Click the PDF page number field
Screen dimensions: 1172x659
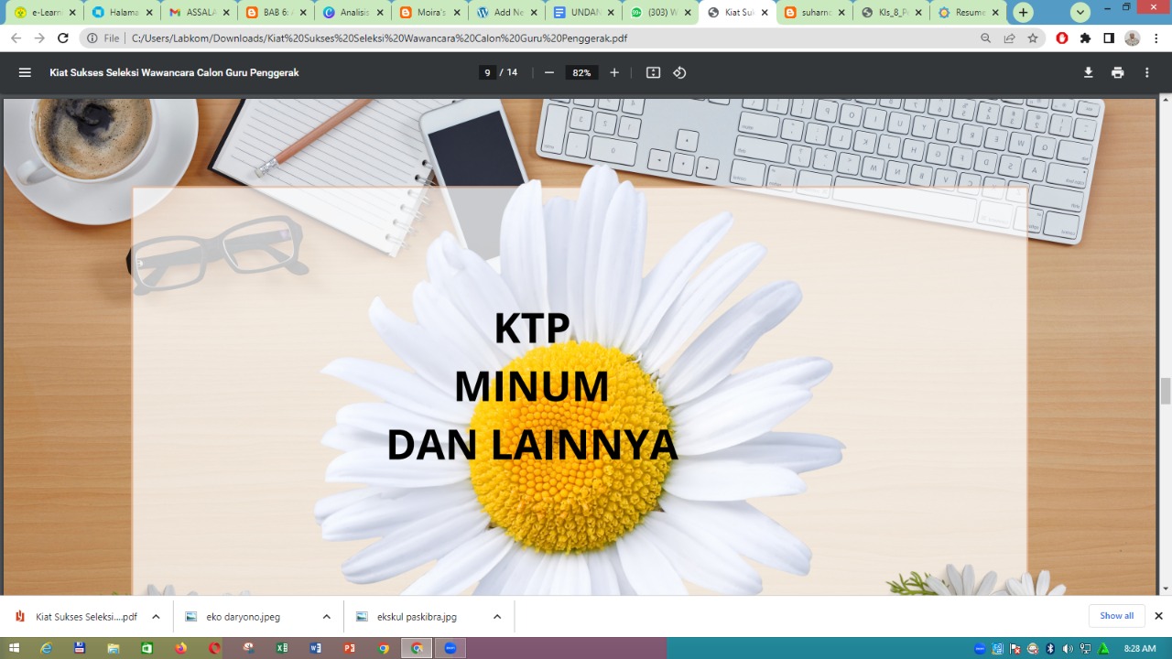[487, 72]
